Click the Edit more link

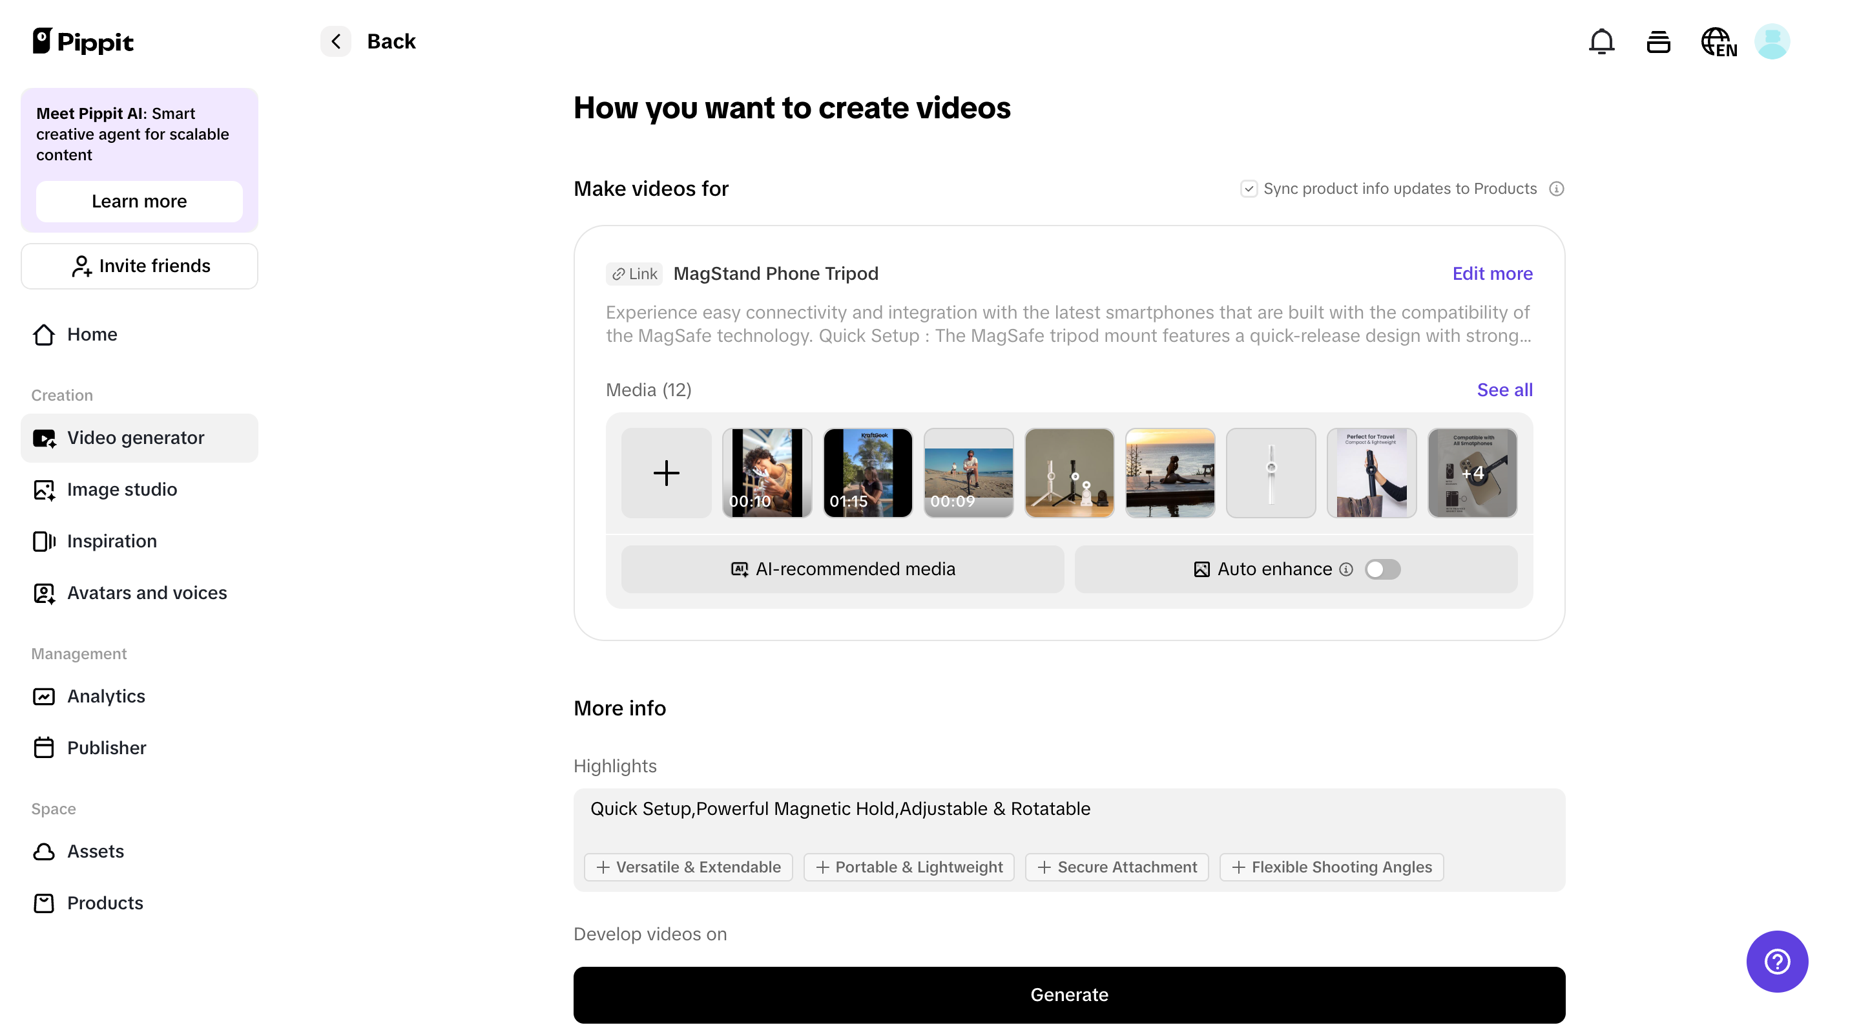pyautogui.click(x=1491, y=273)
